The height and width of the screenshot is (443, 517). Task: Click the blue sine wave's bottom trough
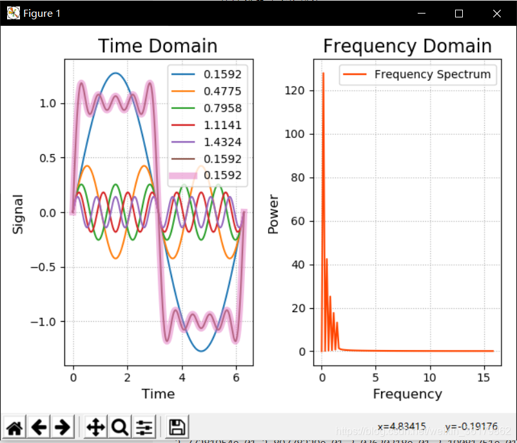click(x=201, y=351)
